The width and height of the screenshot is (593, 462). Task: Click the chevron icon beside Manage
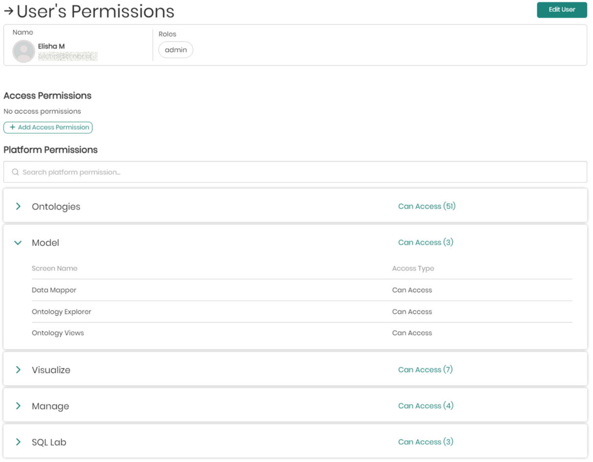coord(18,405)
